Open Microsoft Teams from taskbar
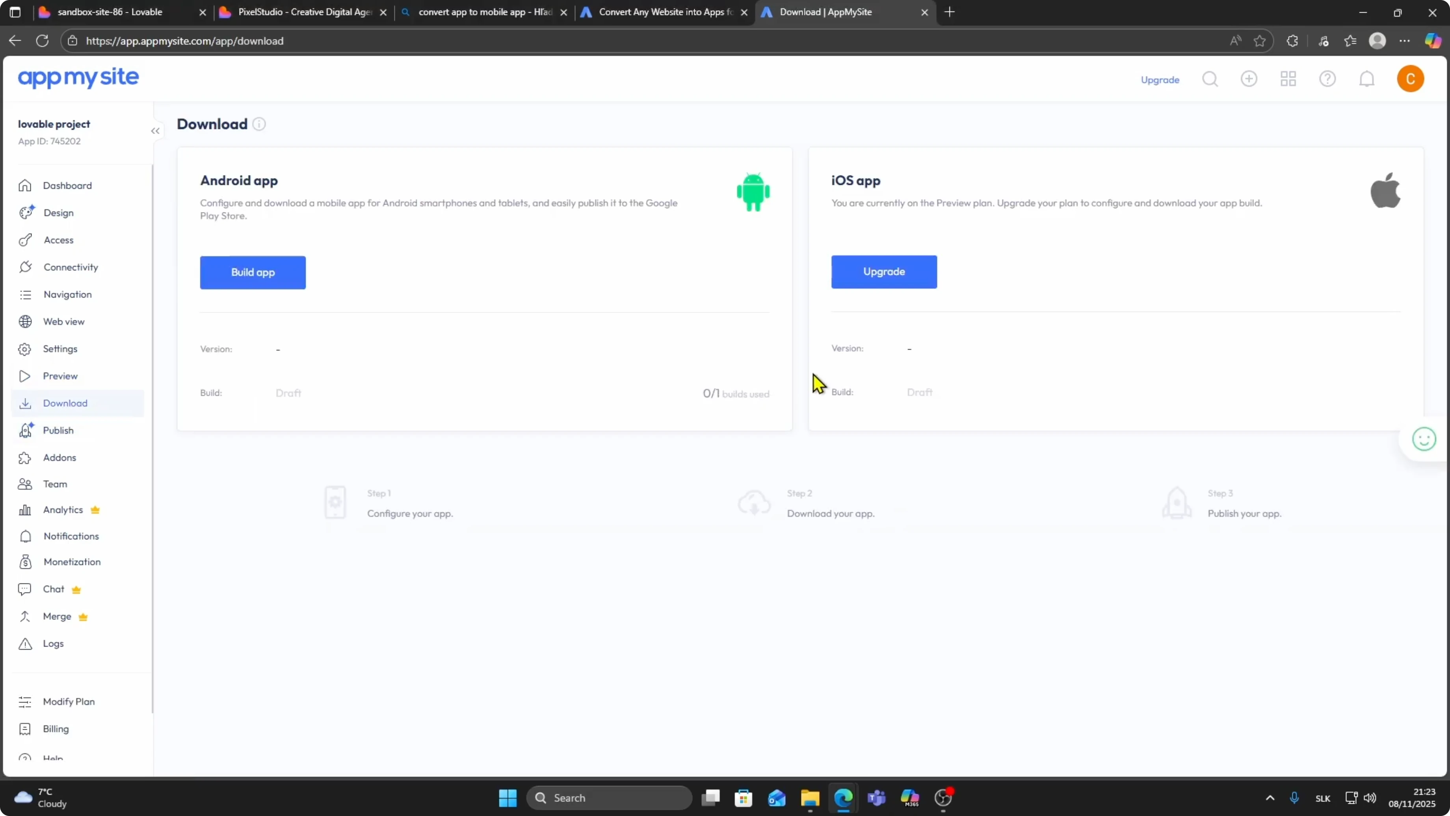Image resolution: width=1450 pixels, height=816 pixels. pyautogui.click(x=876, y=798)
